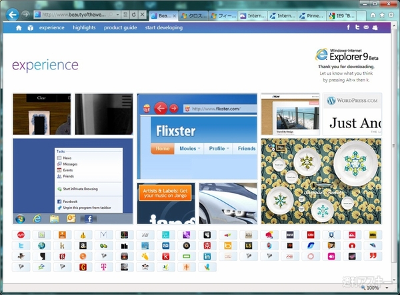Switch to the 'フィー...' tab
The height and width of the screenshot is (295, 400).
coord(223,16)
